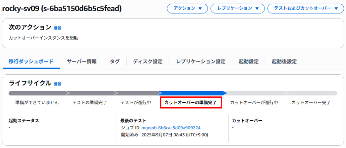Expand the レプリケーション dropdown

click(x=238, y=8)
